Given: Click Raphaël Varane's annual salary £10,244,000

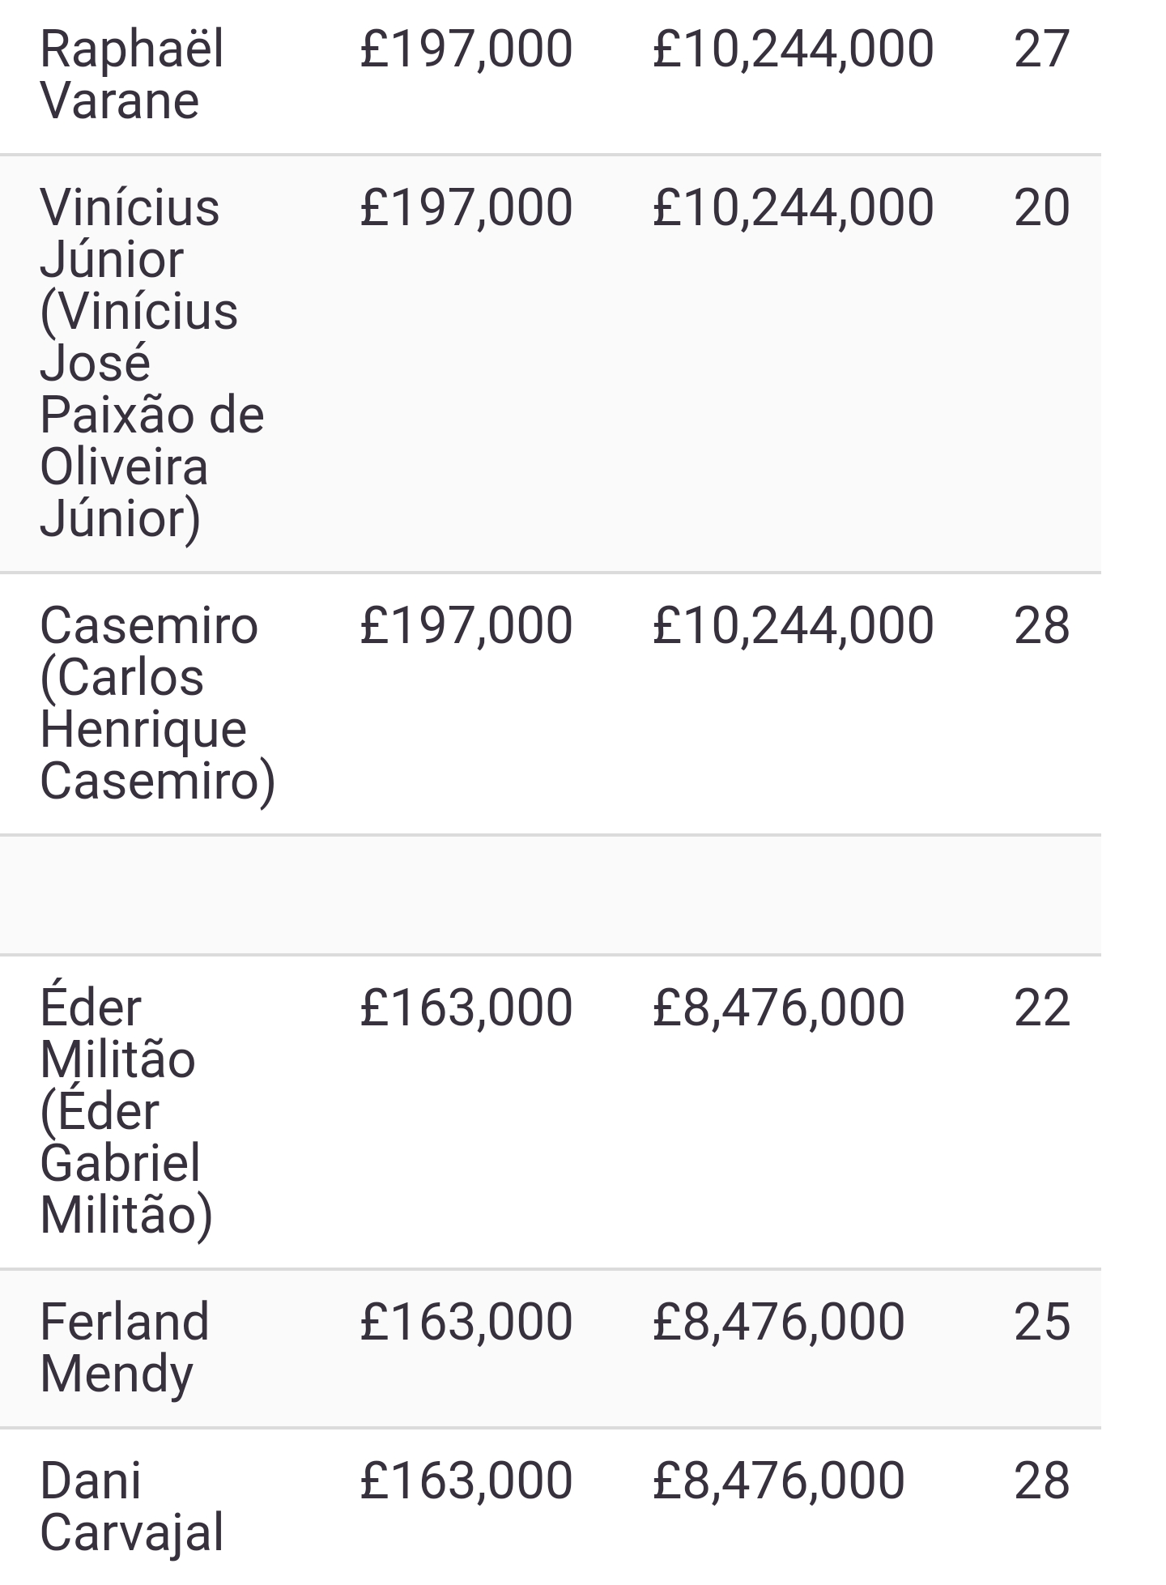Looking at the screenshot, I should point(793,49).
